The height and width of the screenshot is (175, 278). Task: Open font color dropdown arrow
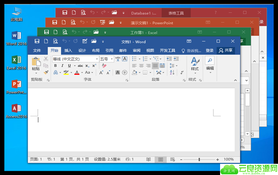tap(82, 73)
